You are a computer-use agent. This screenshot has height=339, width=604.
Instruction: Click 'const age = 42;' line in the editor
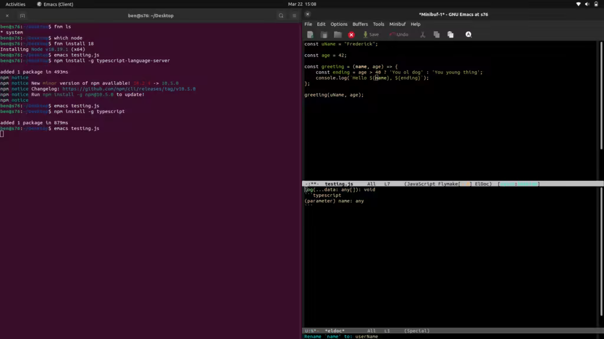[x=326, y=55]
